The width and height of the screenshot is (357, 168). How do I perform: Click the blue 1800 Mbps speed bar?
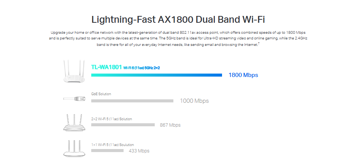click(156, 75)
